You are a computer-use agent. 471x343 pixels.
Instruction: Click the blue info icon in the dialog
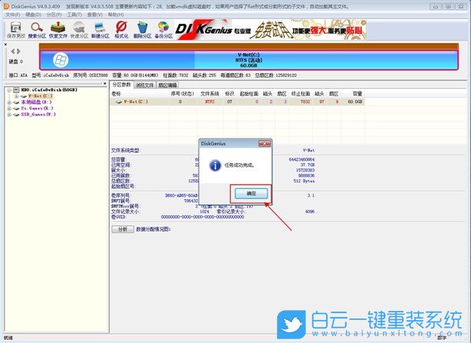coord(215,165)
